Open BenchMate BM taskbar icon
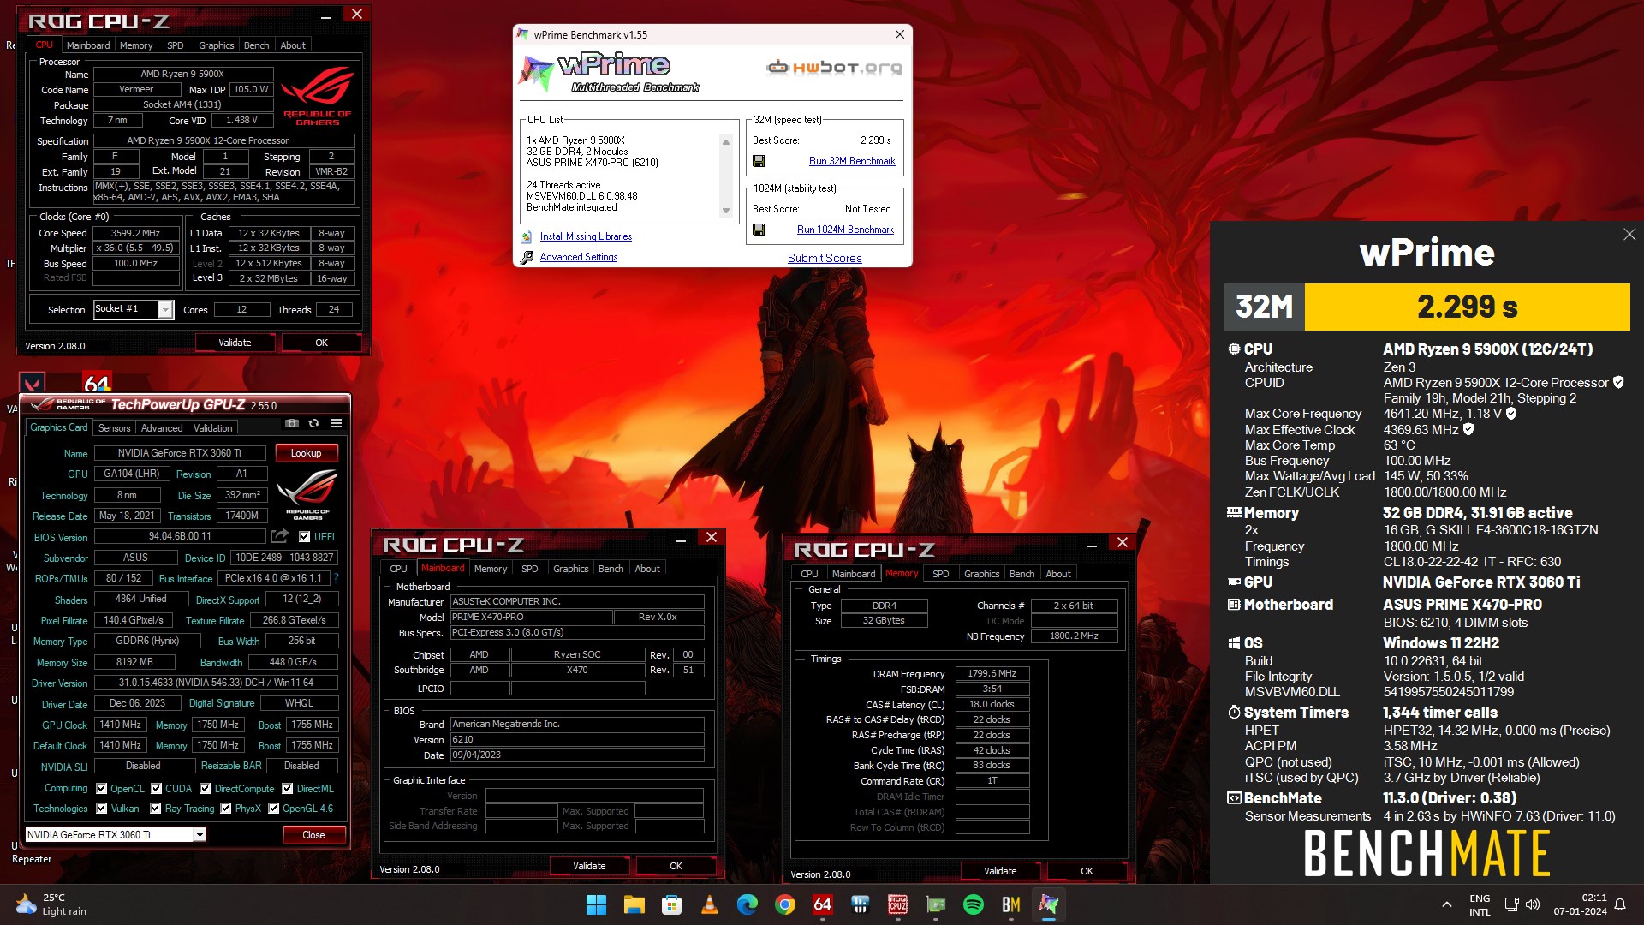Image resolution: width=1644 pixels, height=925 pixels. [x=1010, y=904]
